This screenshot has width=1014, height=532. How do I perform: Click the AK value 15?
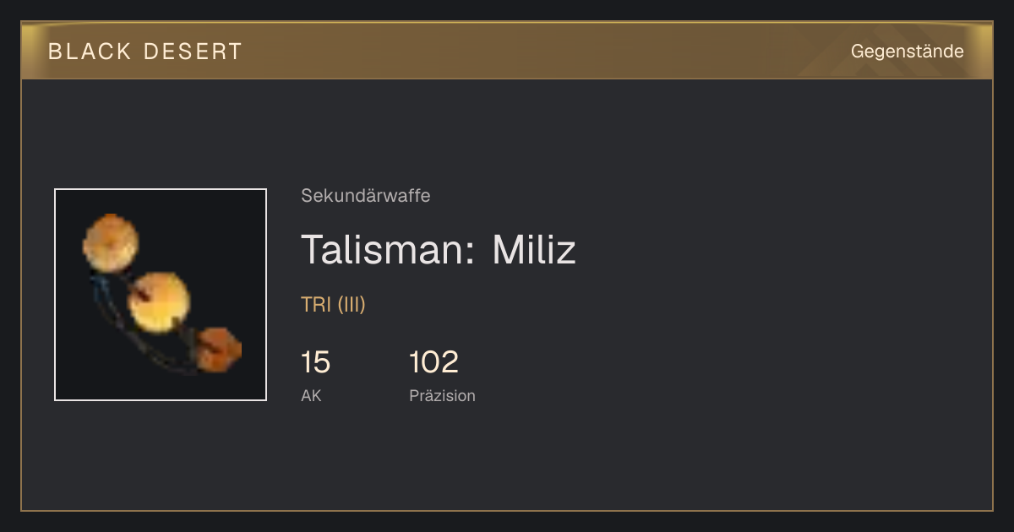point(315,362)
